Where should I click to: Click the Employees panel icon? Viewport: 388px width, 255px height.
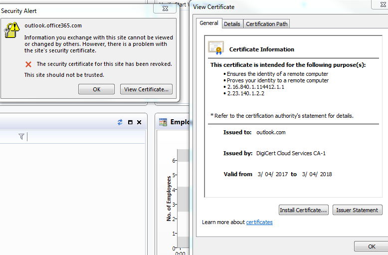163,122
